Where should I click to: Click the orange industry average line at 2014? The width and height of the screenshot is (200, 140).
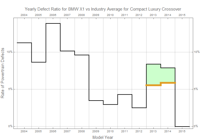tap(168, 83)
